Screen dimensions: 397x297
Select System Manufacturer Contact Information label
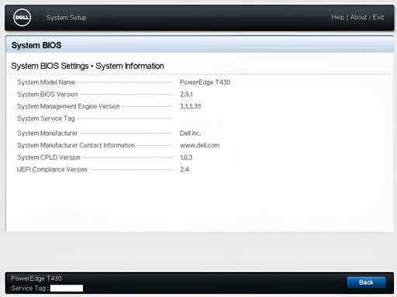(76, 145)
